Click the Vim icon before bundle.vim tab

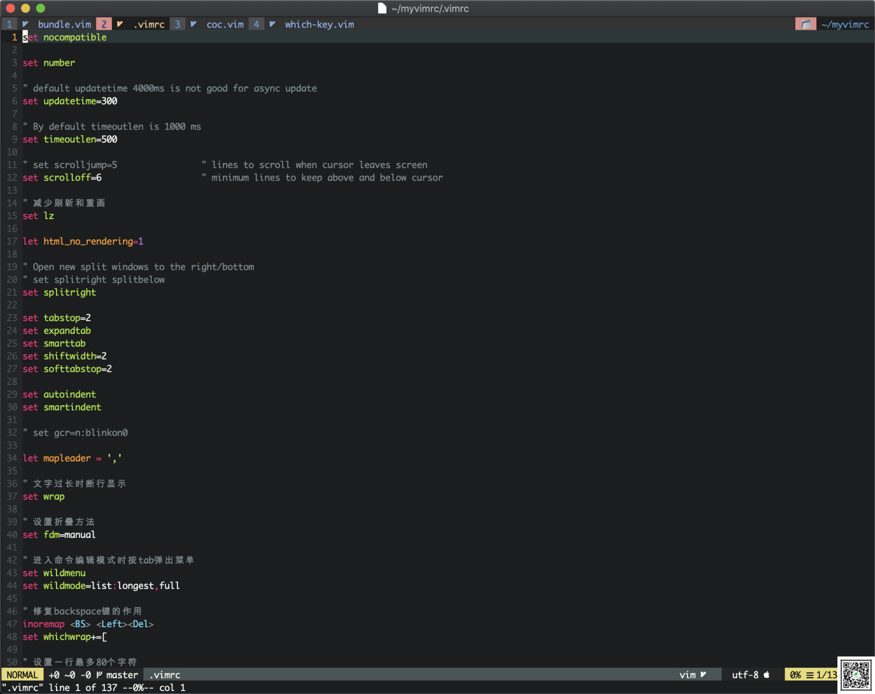click(x=26, y=24)
